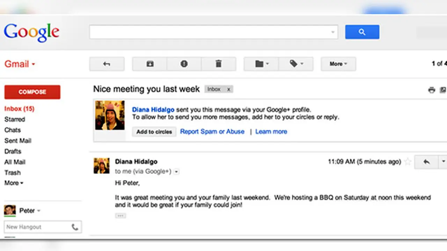Print the conversation with the printer icon
This screenshot has width=447, height=251.
pyautogui.click(x=432, y=90)
